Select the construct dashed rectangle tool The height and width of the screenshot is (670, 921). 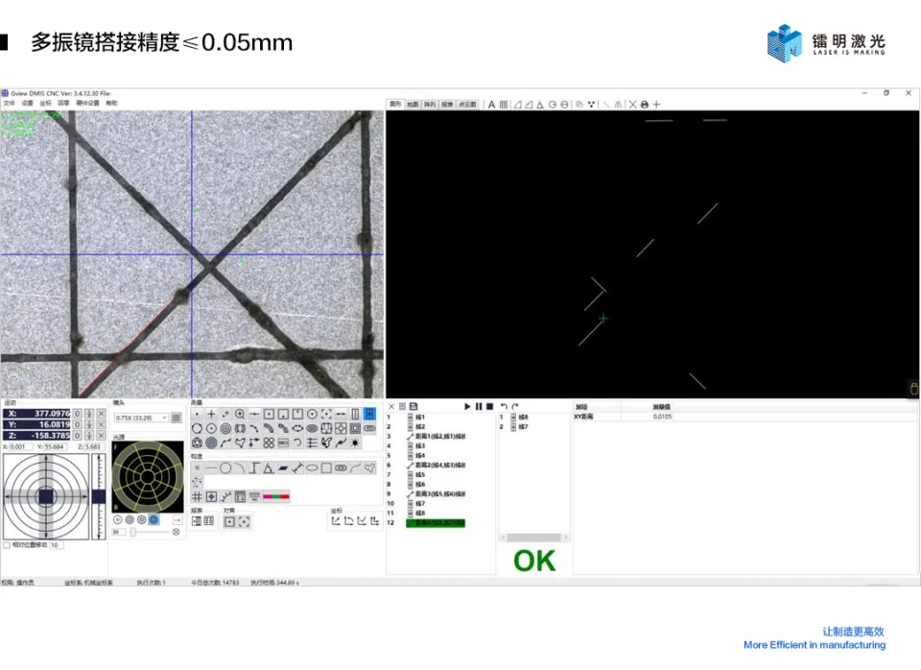point(326,467)
